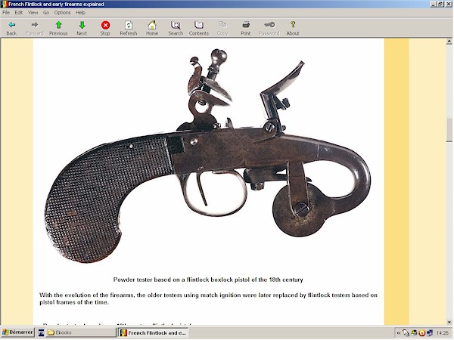454x340 pixels.
Task: Click the powder tester pistol image
Action: (x=207, y=156)
